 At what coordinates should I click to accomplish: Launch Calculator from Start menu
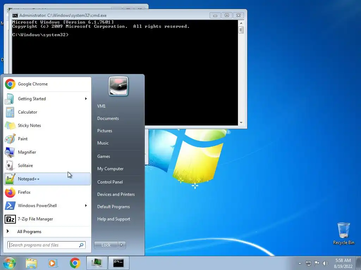[47, 112]
